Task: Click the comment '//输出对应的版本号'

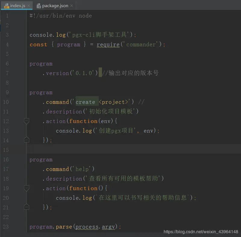Action: (x=130, y=73)
